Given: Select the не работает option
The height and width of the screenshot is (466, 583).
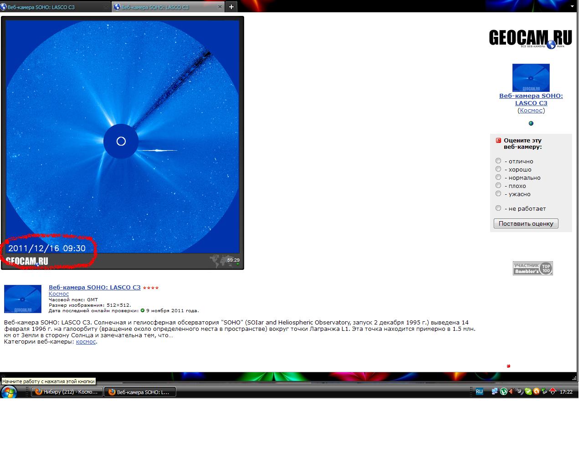Looking at the screenshot, I should tap(498, 208).
